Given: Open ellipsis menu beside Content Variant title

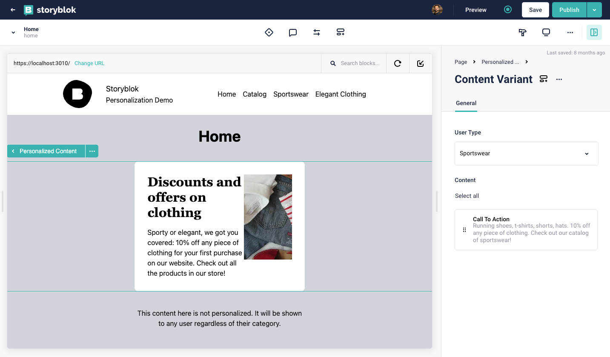Looking at the screenshot, I should [559, 79].
